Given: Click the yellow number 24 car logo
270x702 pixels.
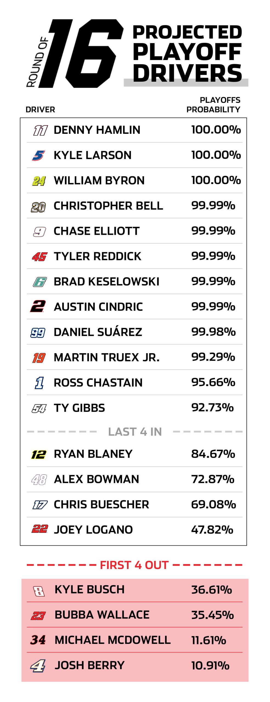Looking at the screenshot, I should pos(39,181).
